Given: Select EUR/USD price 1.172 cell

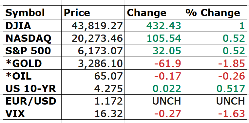Looking at the screenshot, I should click(93, 101).
